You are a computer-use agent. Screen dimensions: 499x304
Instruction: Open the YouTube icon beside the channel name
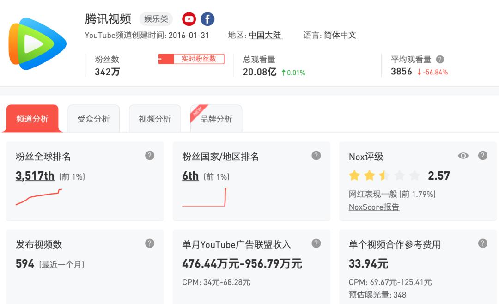coord(188,19)
